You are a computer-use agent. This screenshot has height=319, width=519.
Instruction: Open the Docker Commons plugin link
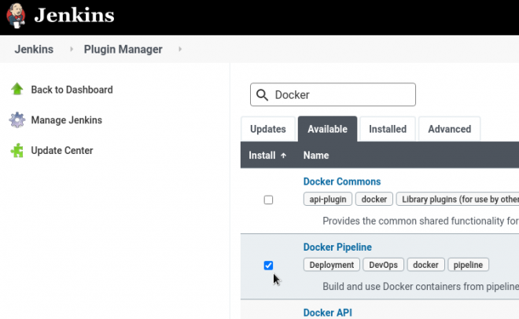tap(341, 181)
